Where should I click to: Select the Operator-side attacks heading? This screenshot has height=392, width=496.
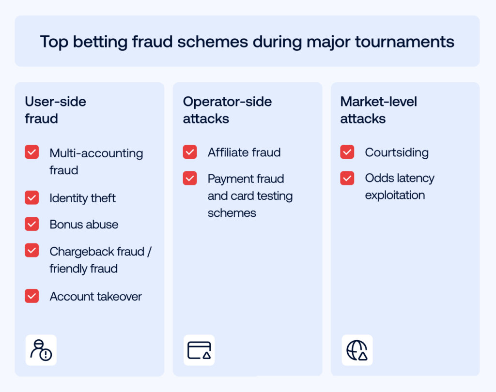pyautogui.click(x=227, y=110)
